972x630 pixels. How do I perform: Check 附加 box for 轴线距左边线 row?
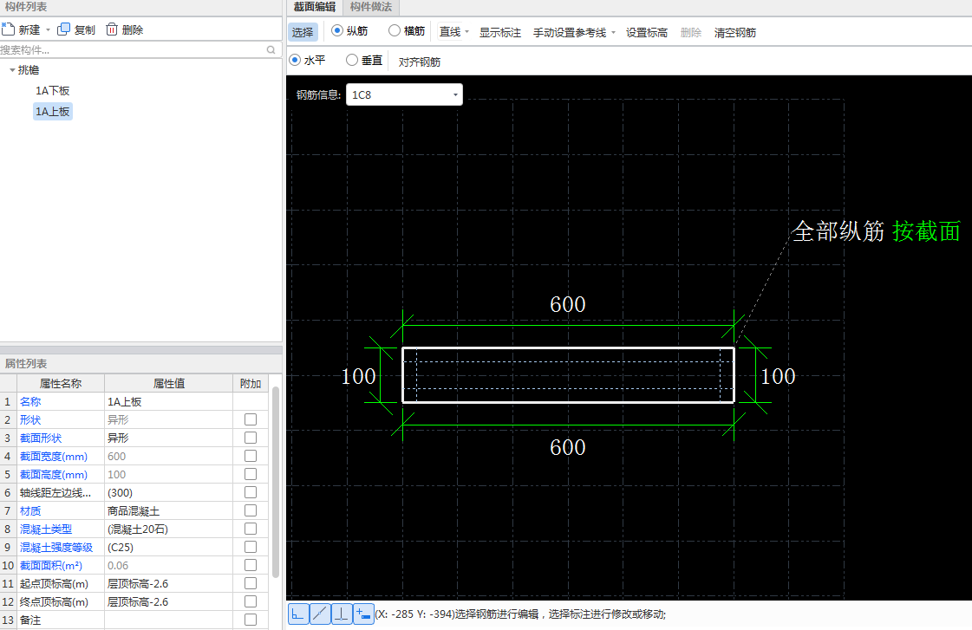click(x=251, y=492)
